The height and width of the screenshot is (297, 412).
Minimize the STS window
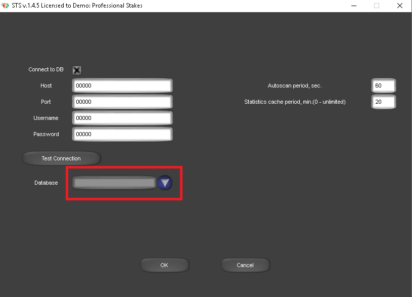pyautogui.click(x=354, y=6)
